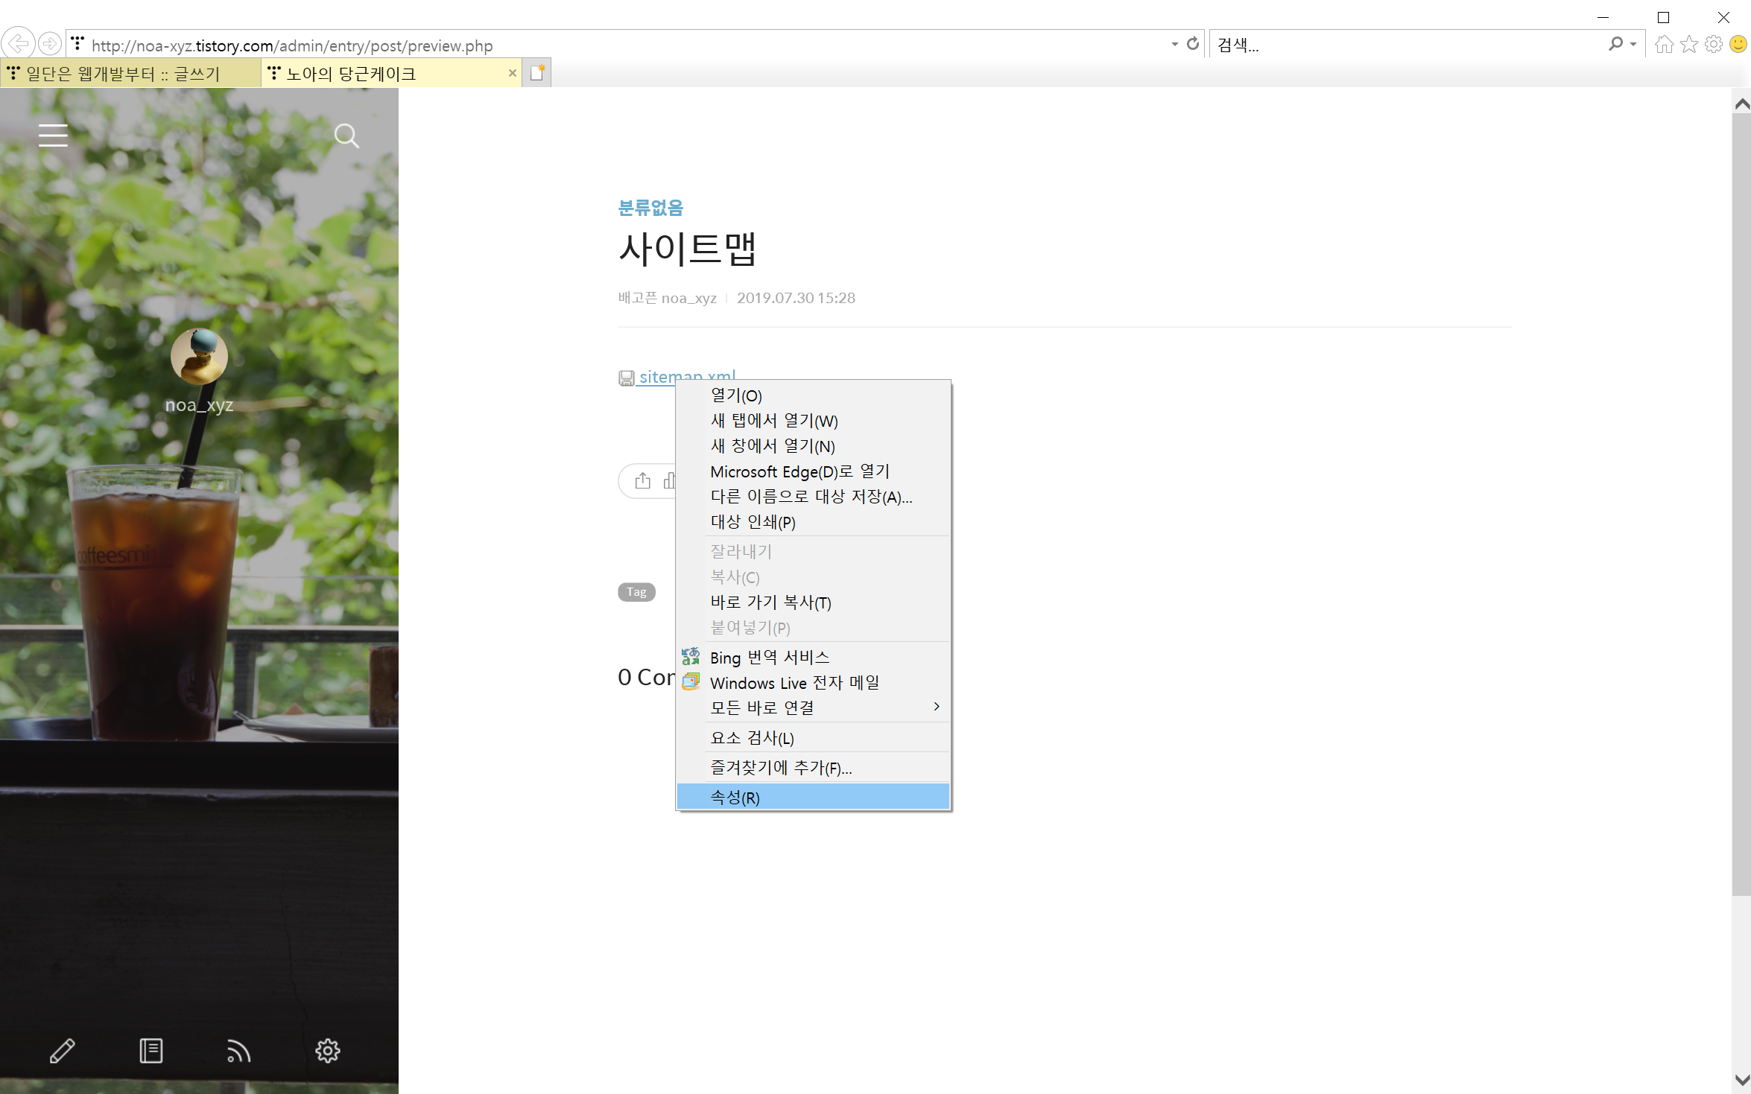Click the RSS feed icon
Image resolution: width=1751 pixels, height=1094 pixels.
click(x=238, y=1051)
